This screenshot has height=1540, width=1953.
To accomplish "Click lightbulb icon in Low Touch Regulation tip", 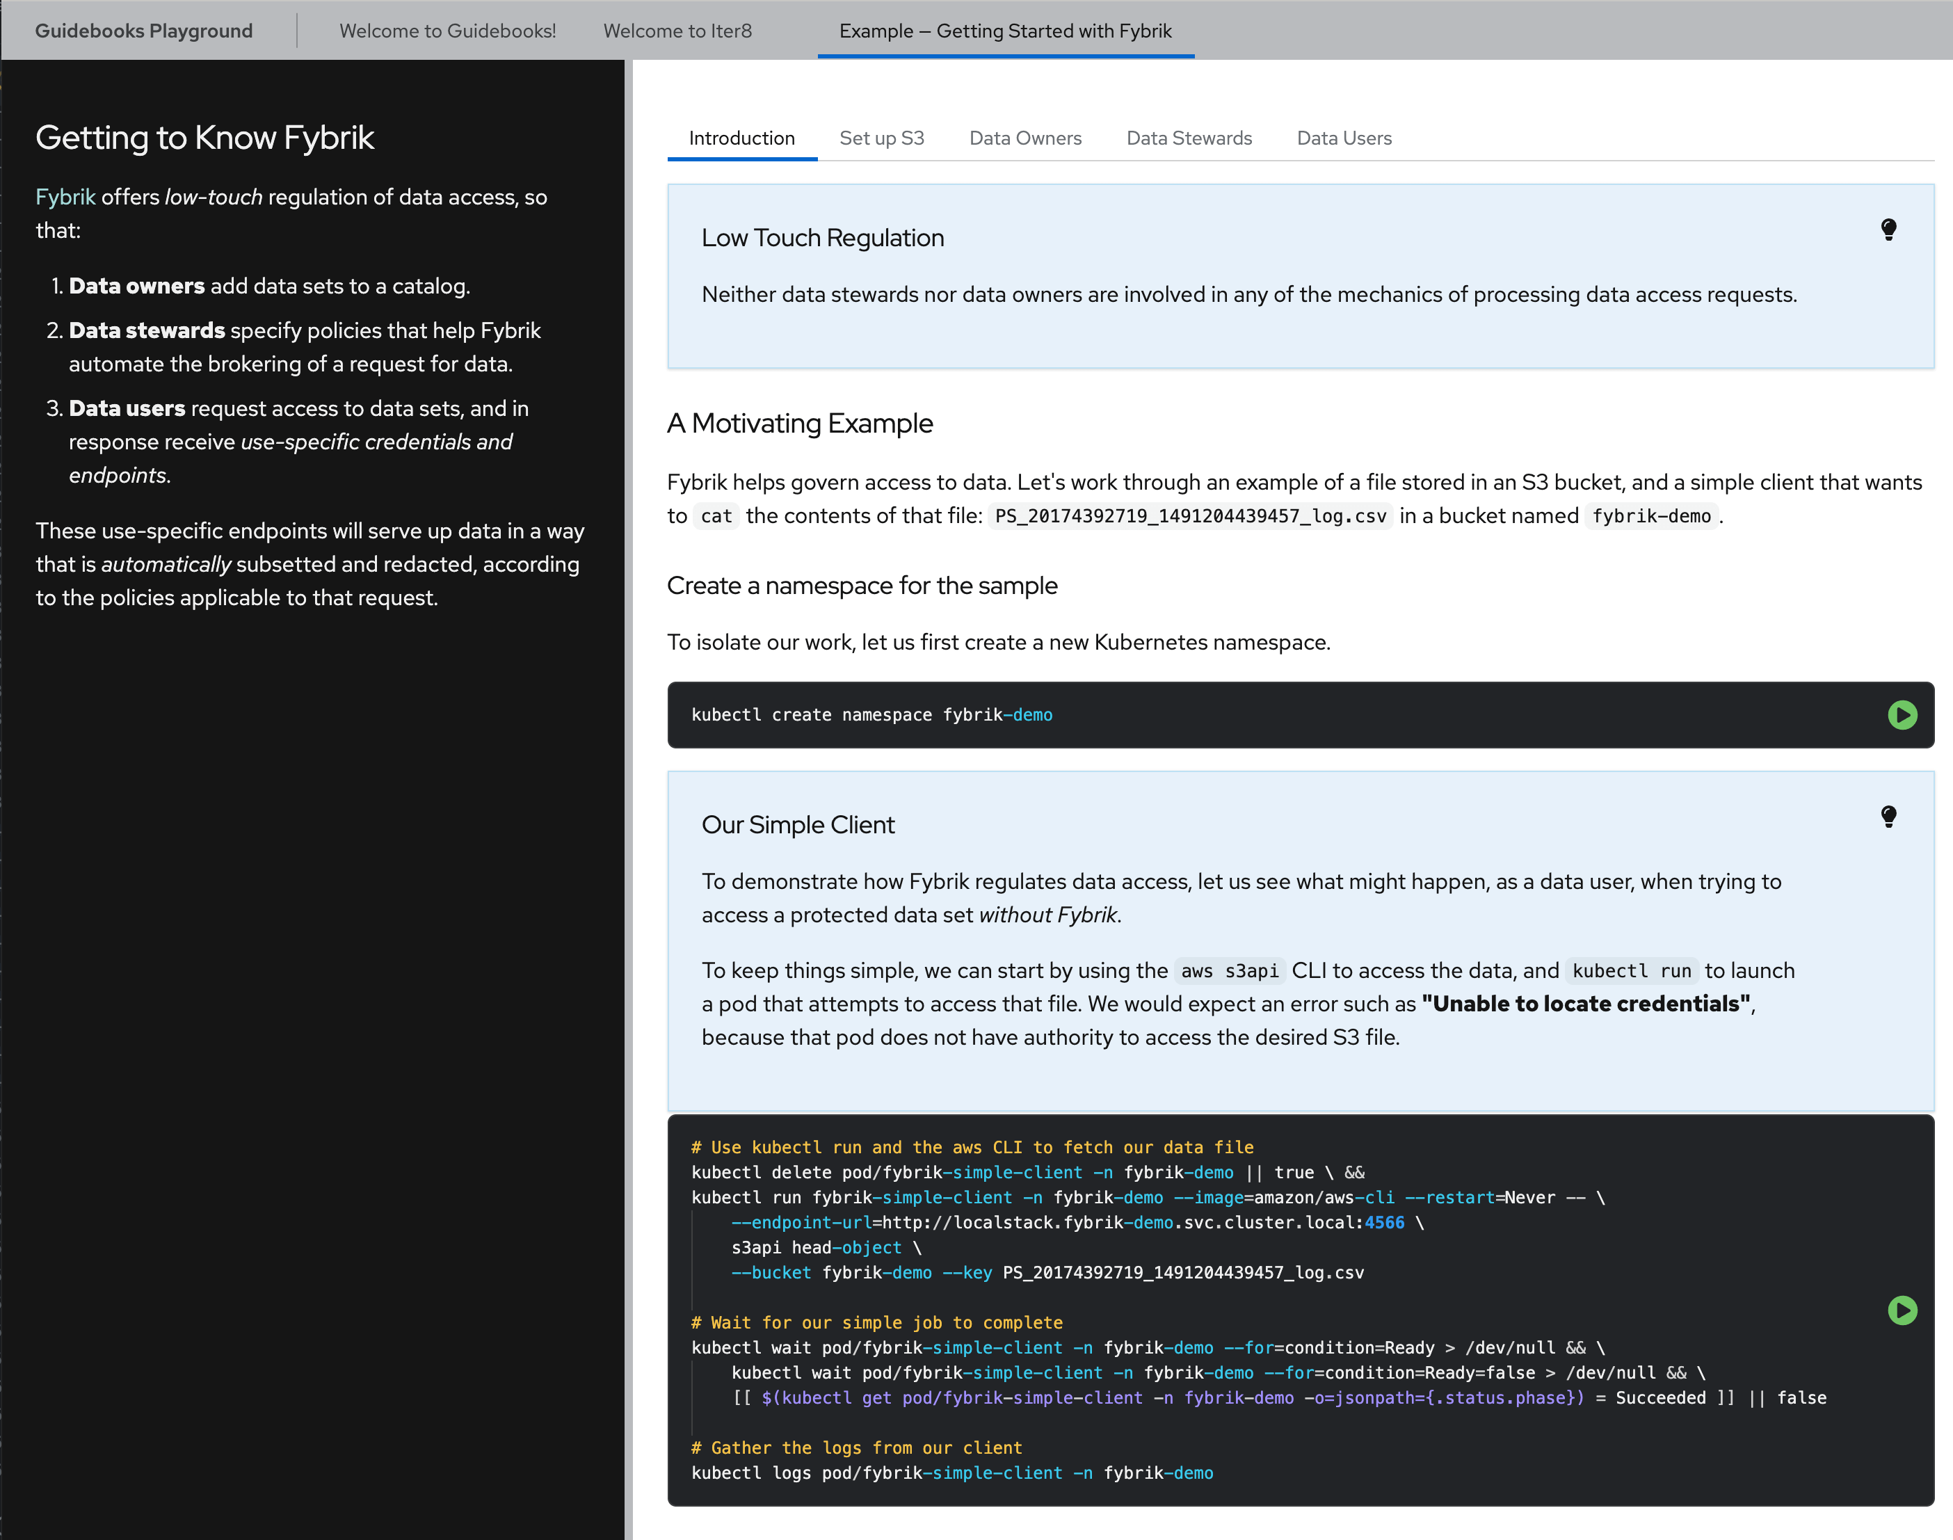I will click(1888, 229).
